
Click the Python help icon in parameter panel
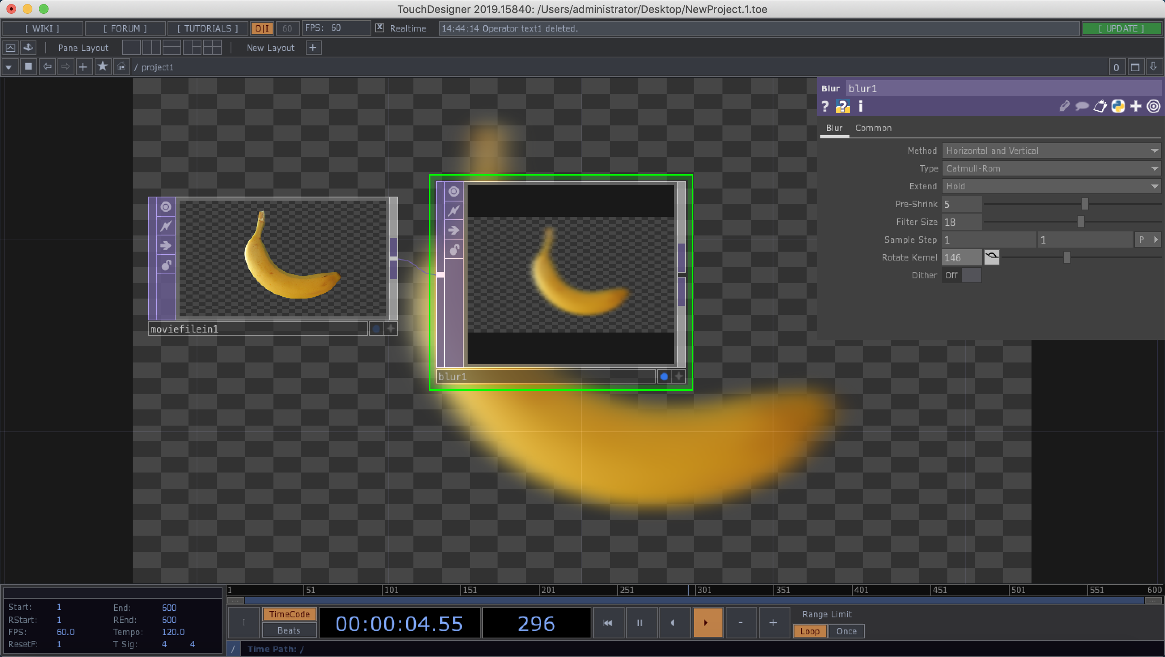point(842,106)
